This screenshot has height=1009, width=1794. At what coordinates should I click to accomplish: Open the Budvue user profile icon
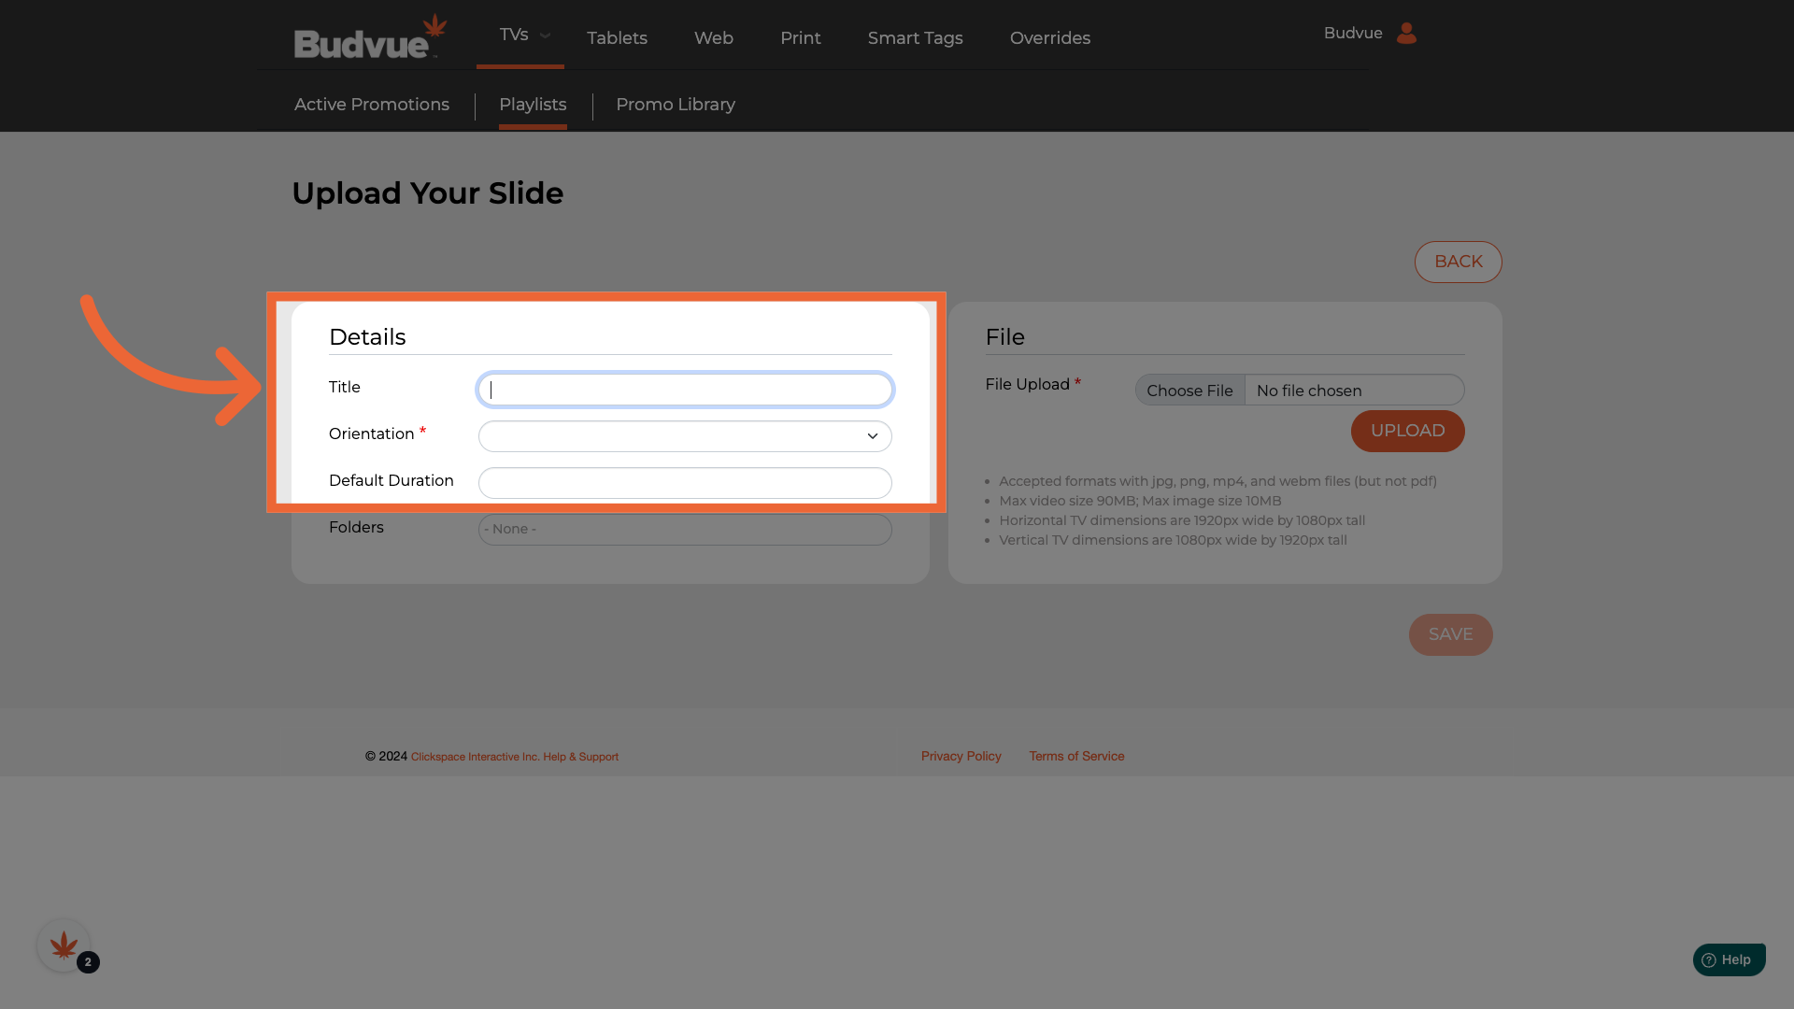[x=1406, y=34]
